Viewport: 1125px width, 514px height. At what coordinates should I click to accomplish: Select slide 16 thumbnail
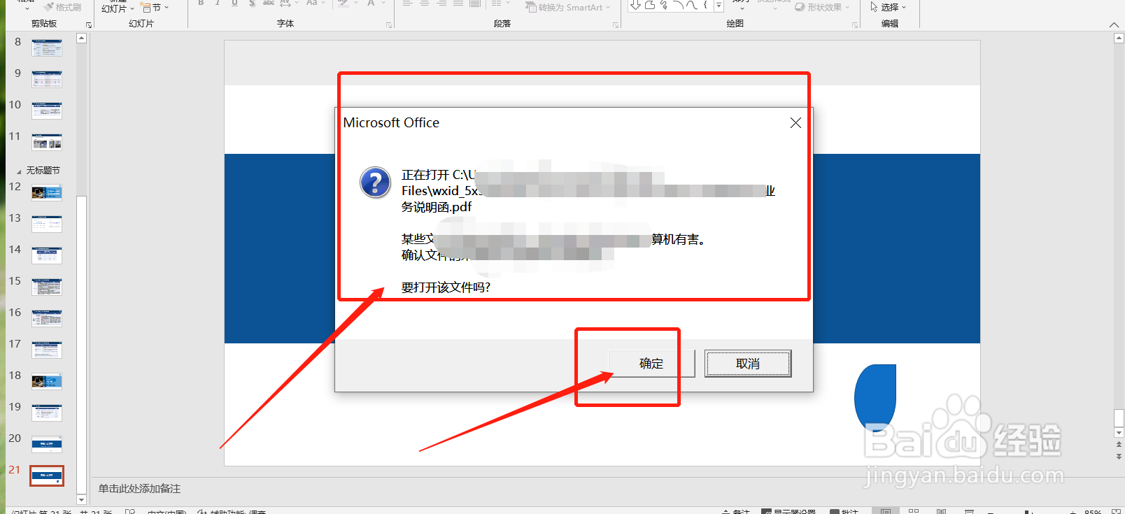click(x=47, y=318)
